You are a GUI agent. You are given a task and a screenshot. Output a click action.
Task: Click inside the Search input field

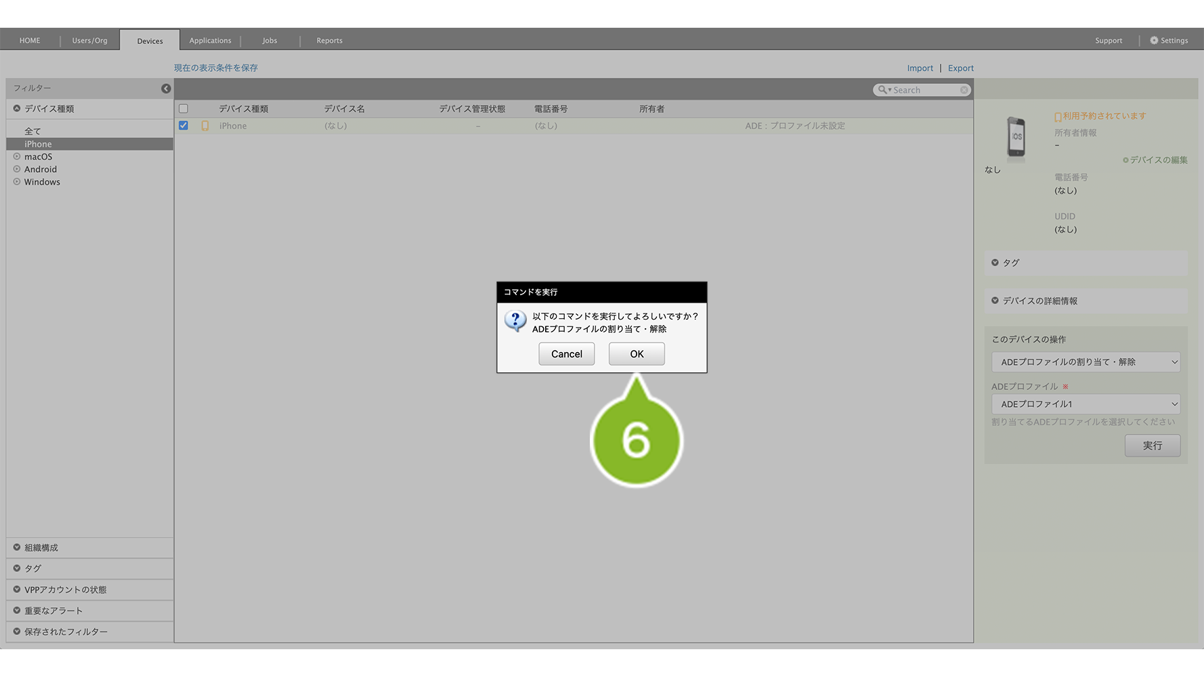[x=924, y=90]
